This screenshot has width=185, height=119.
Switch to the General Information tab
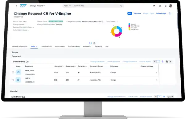click(x=20, y=46)
